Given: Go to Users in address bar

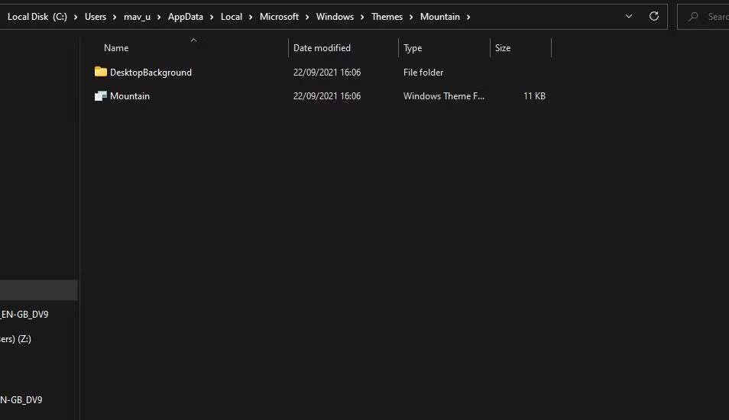Looking at the screenshot, I should (96, 17).
